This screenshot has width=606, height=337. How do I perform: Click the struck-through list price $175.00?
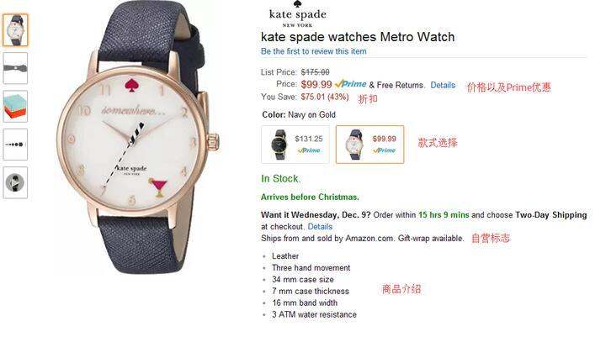[316, 72]
